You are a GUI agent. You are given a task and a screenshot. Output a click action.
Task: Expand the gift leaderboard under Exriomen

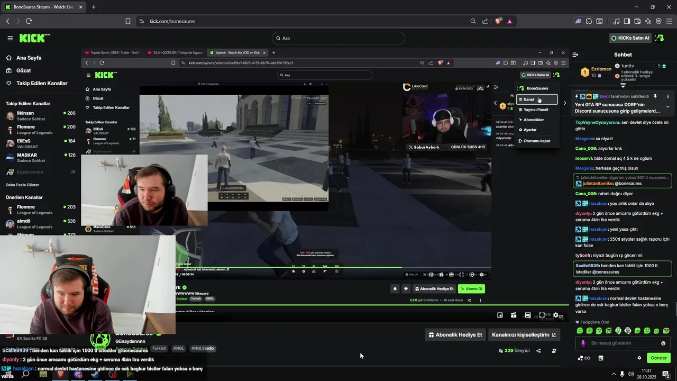tap(623, 85)
